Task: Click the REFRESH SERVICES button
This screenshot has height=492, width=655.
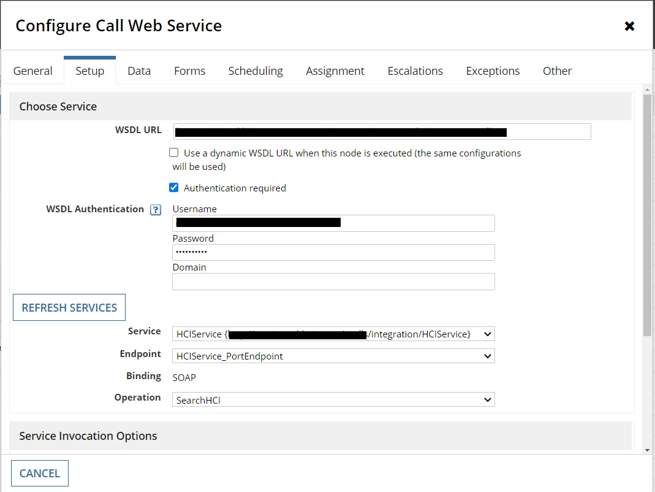Action: click(x=69, y=307)
